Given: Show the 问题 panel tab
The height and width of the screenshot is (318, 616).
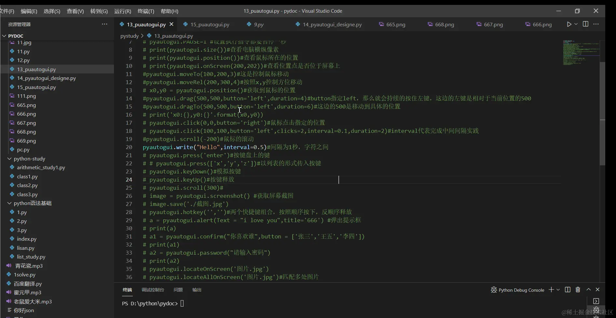Looking at the screenshot, I should click(x=178, y=290).
